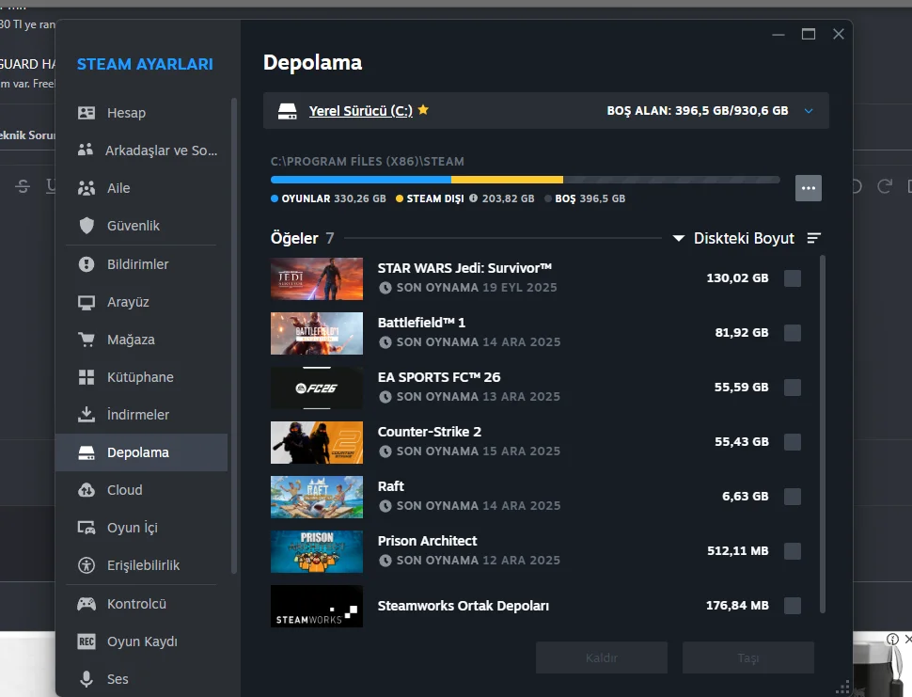Select the Raft checkbox
The image size is (912, 697).
(793, 497)
